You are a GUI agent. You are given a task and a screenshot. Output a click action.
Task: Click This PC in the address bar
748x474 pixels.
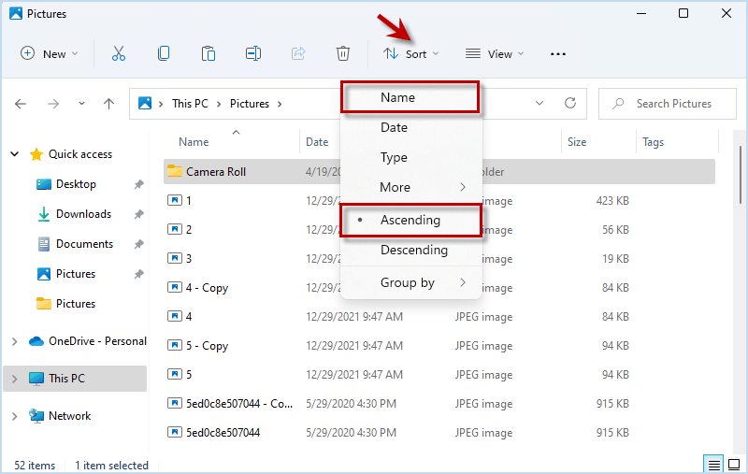click(x=190, y=104)
